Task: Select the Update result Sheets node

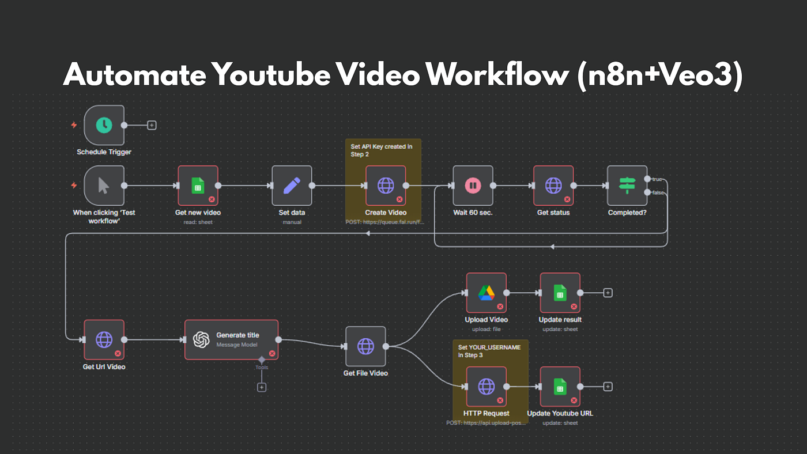Action: click(x=560, y=292)
